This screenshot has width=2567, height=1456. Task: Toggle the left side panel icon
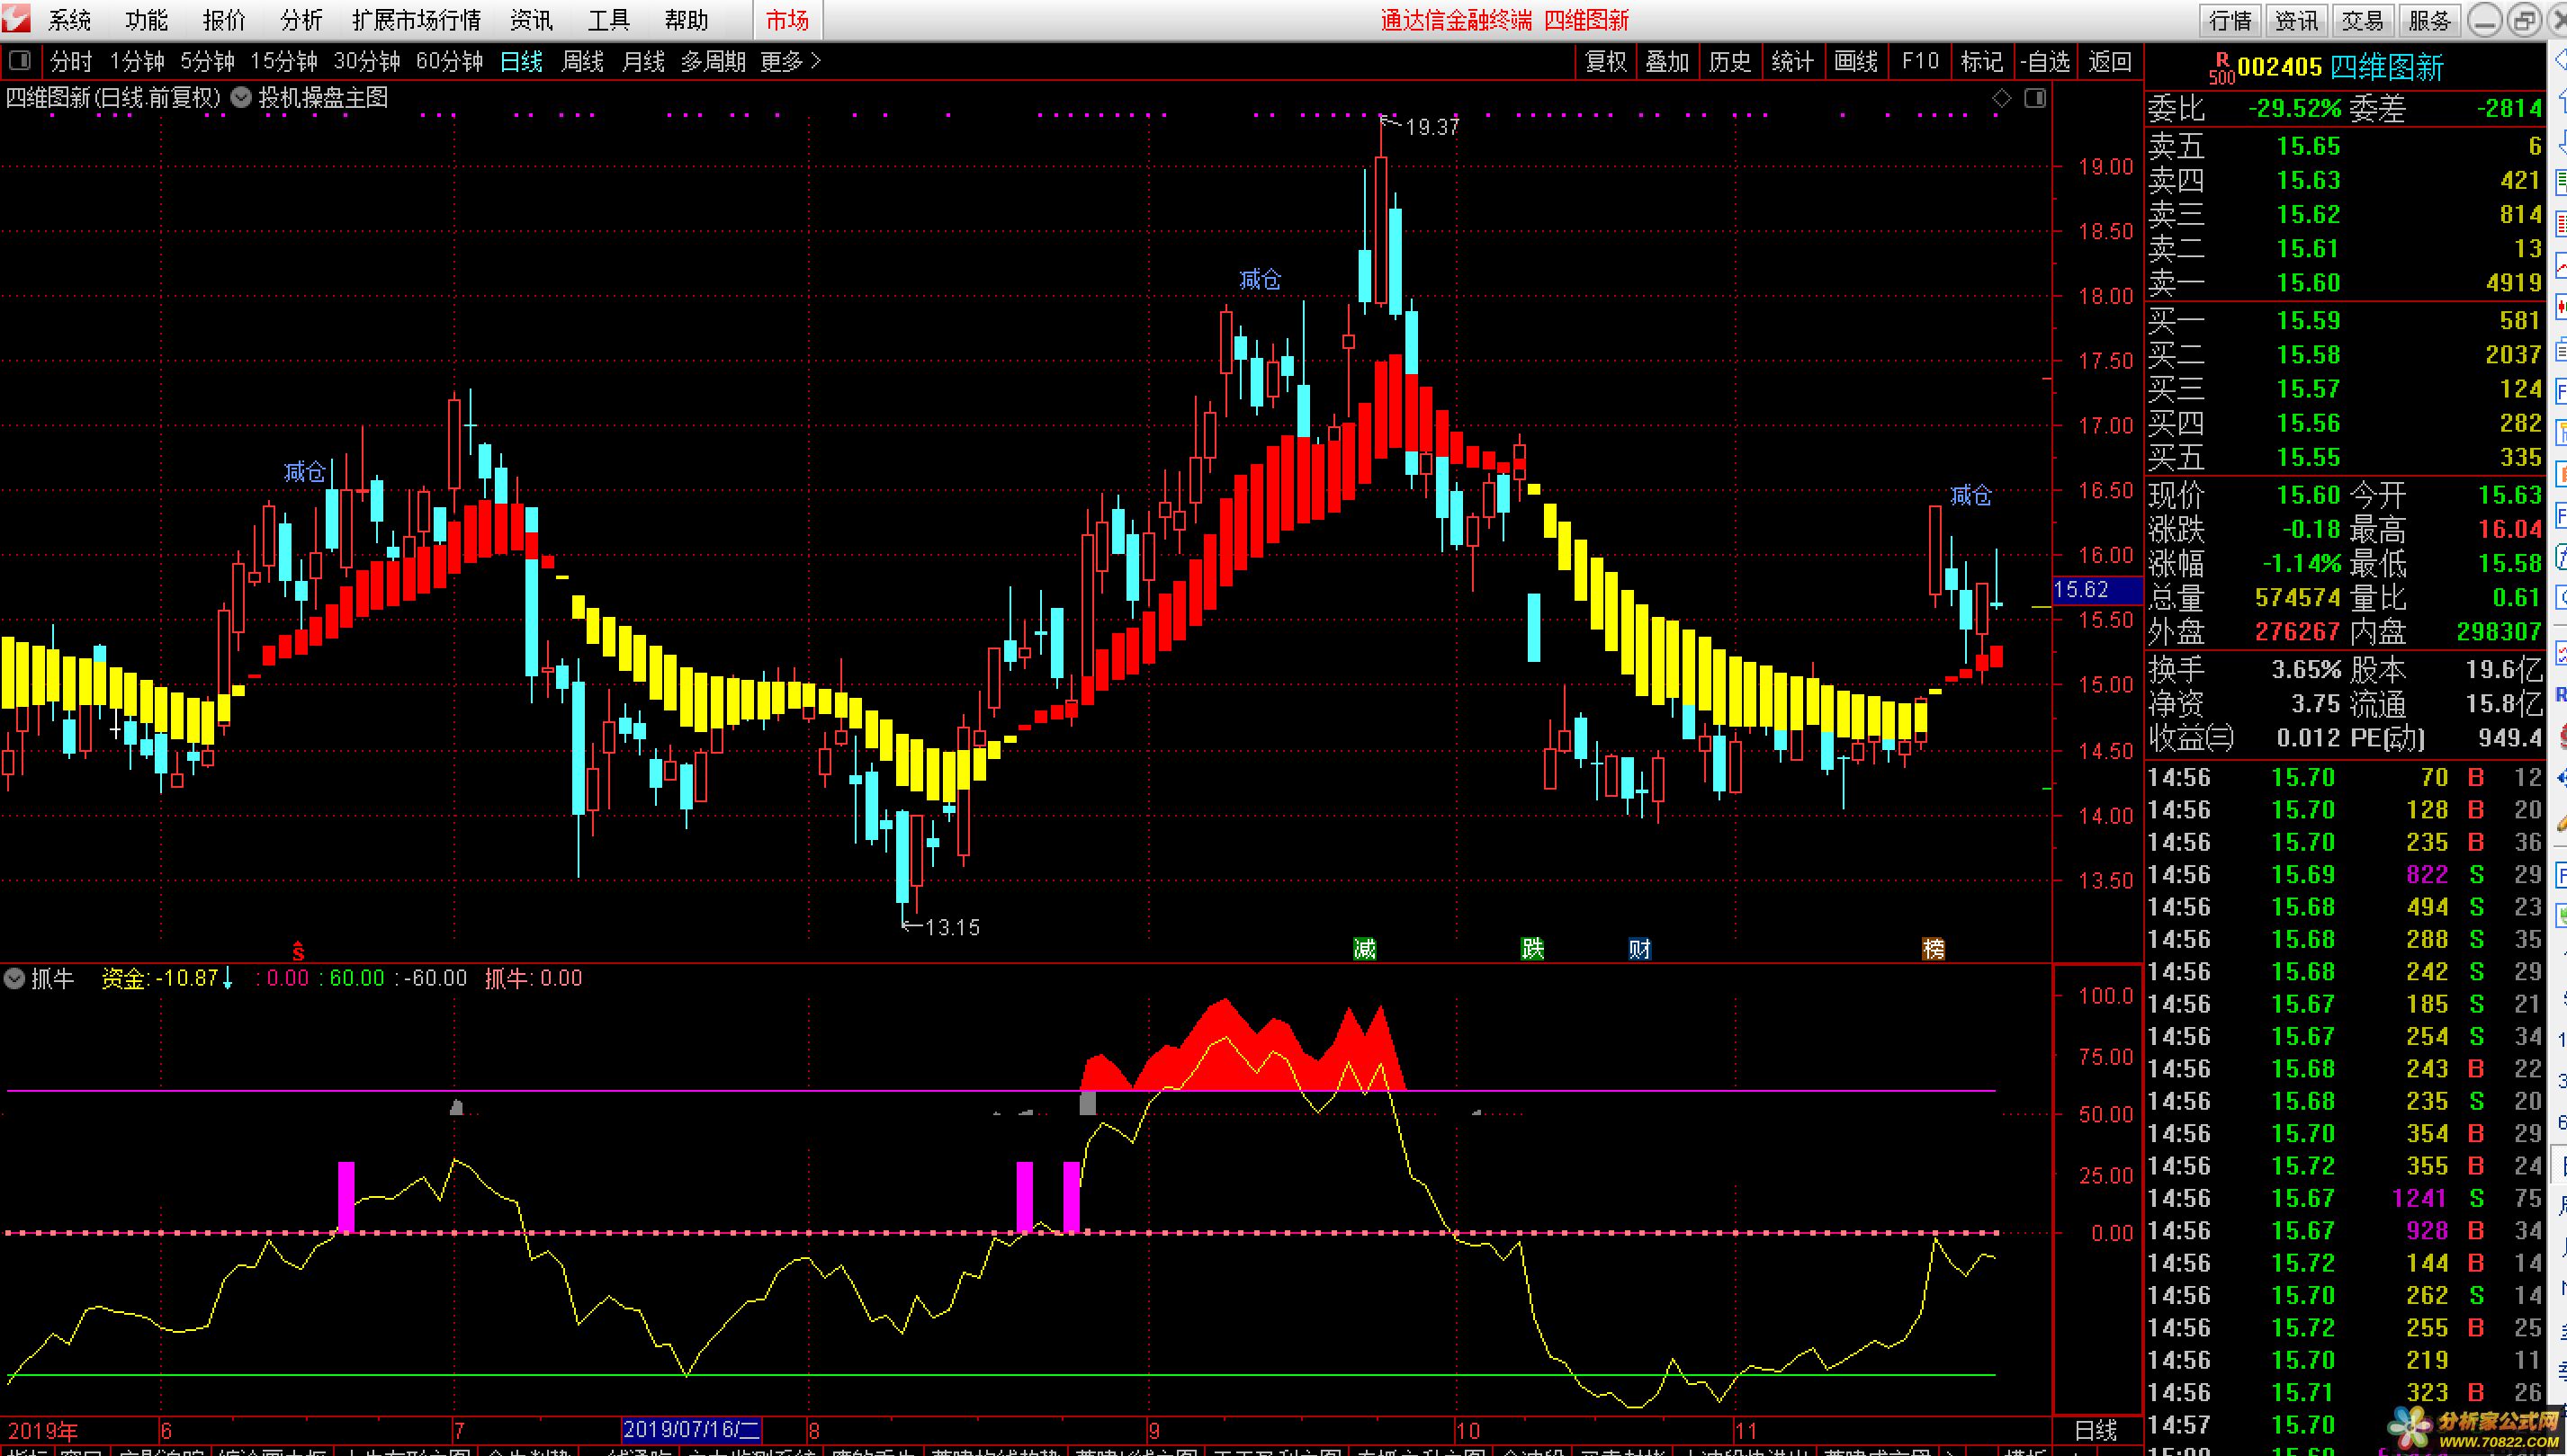20,61
